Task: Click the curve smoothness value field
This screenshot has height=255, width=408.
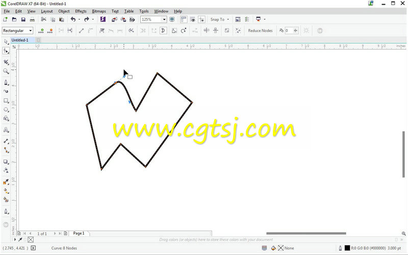Action: (x=289, y=31)
